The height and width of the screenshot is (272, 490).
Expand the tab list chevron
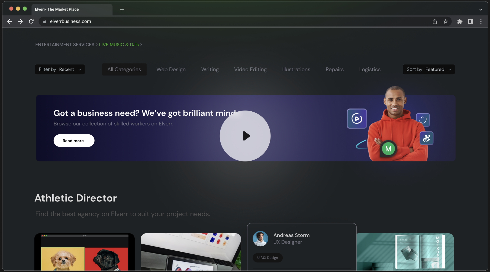click(x=481, y=9)
